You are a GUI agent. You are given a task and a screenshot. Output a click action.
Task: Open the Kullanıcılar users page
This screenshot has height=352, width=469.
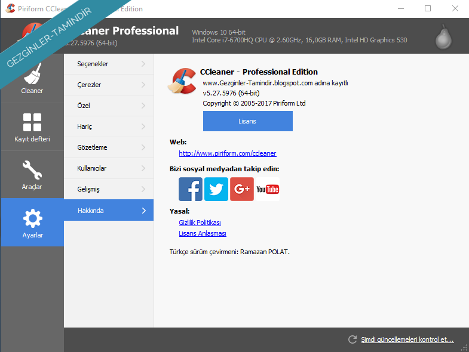tap(109, 168)
